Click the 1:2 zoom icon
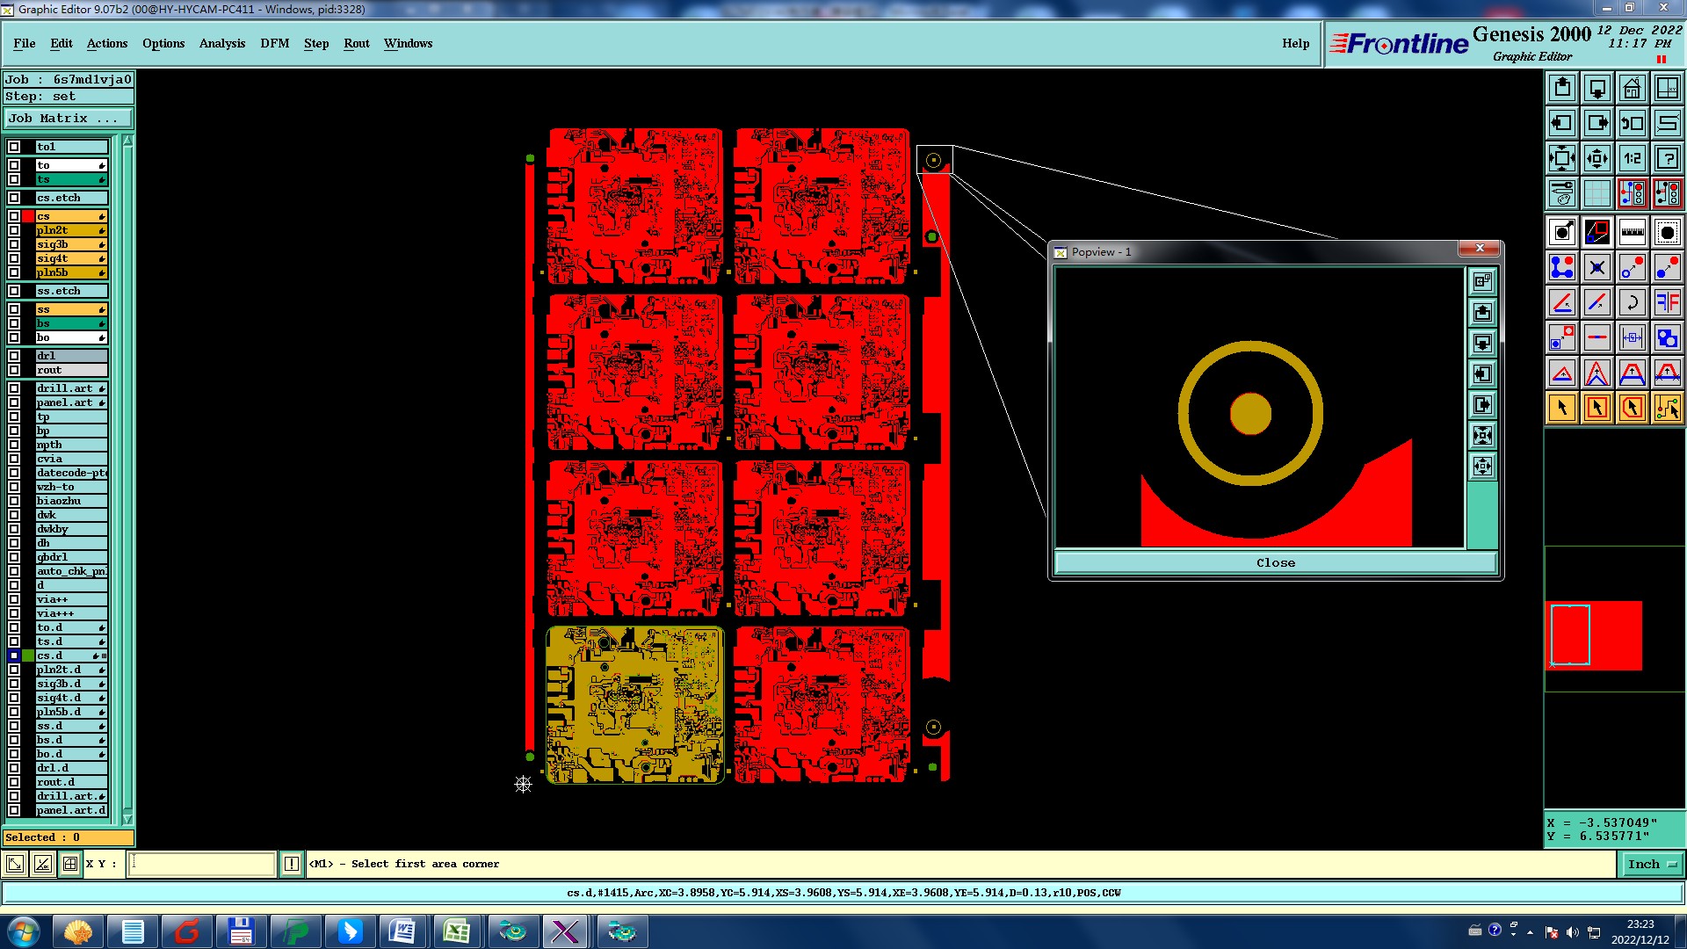This screenshot has height=949, width=1687. point(1632,158)
